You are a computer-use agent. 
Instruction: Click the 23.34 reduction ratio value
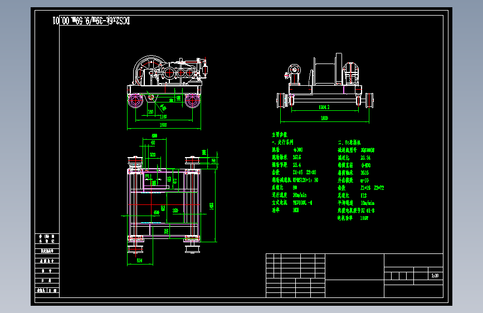[365, 158]
